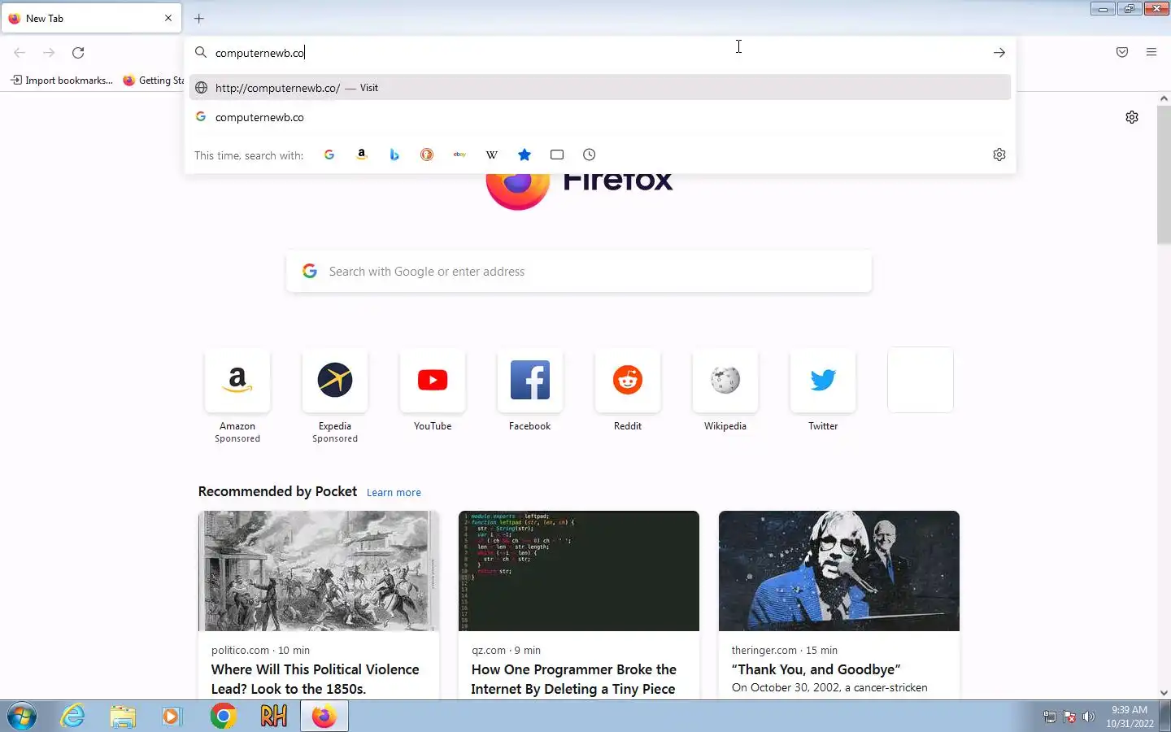
Task: Open Windows Explorer folder on taskbar
Action: (123, 717)
